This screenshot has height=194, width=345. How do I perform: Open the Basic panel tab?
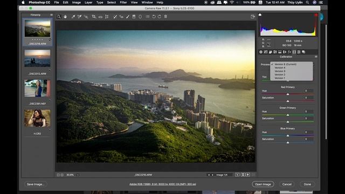pos(261,52)
